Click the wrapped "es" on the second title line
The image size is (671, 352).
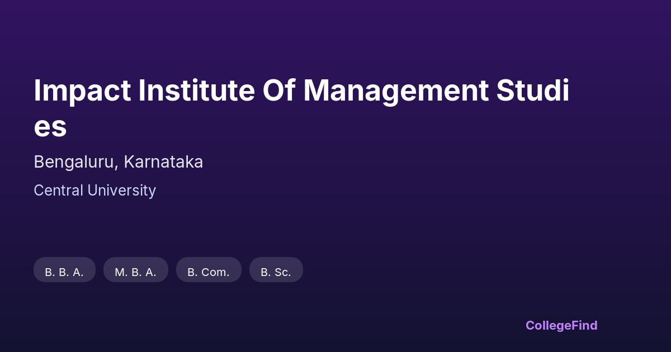click(50, 126)
